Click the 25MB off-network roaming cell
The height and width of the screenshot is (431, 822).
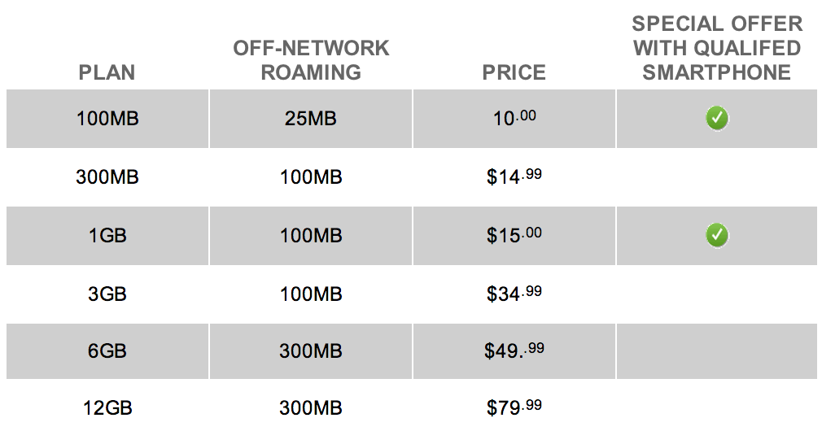click(311, 119)
